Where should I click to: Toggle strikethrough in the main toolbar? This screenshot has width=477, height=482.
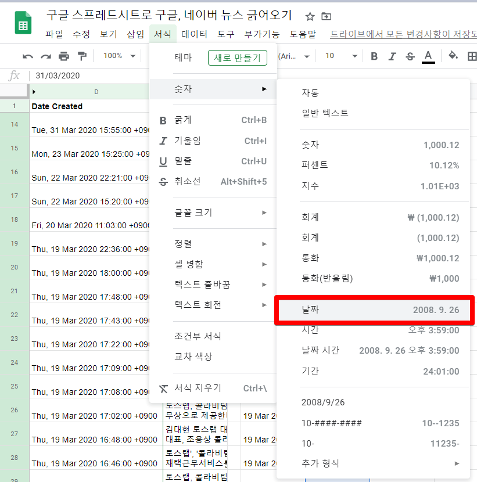click(410, 56)
